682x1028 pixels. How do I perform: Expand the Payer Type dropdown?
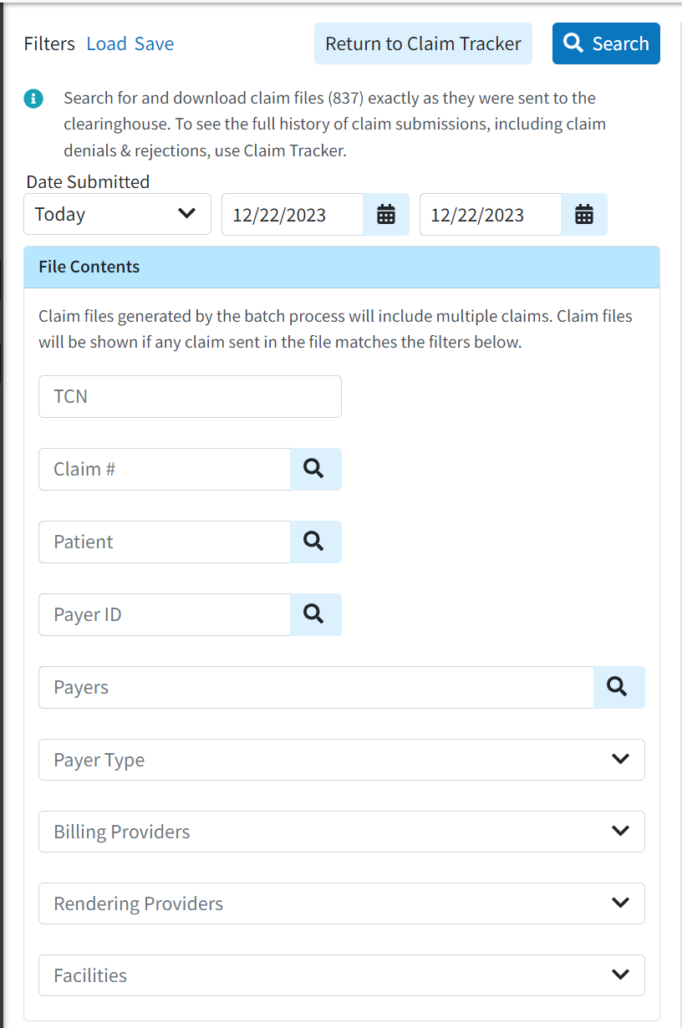point(341,759)
